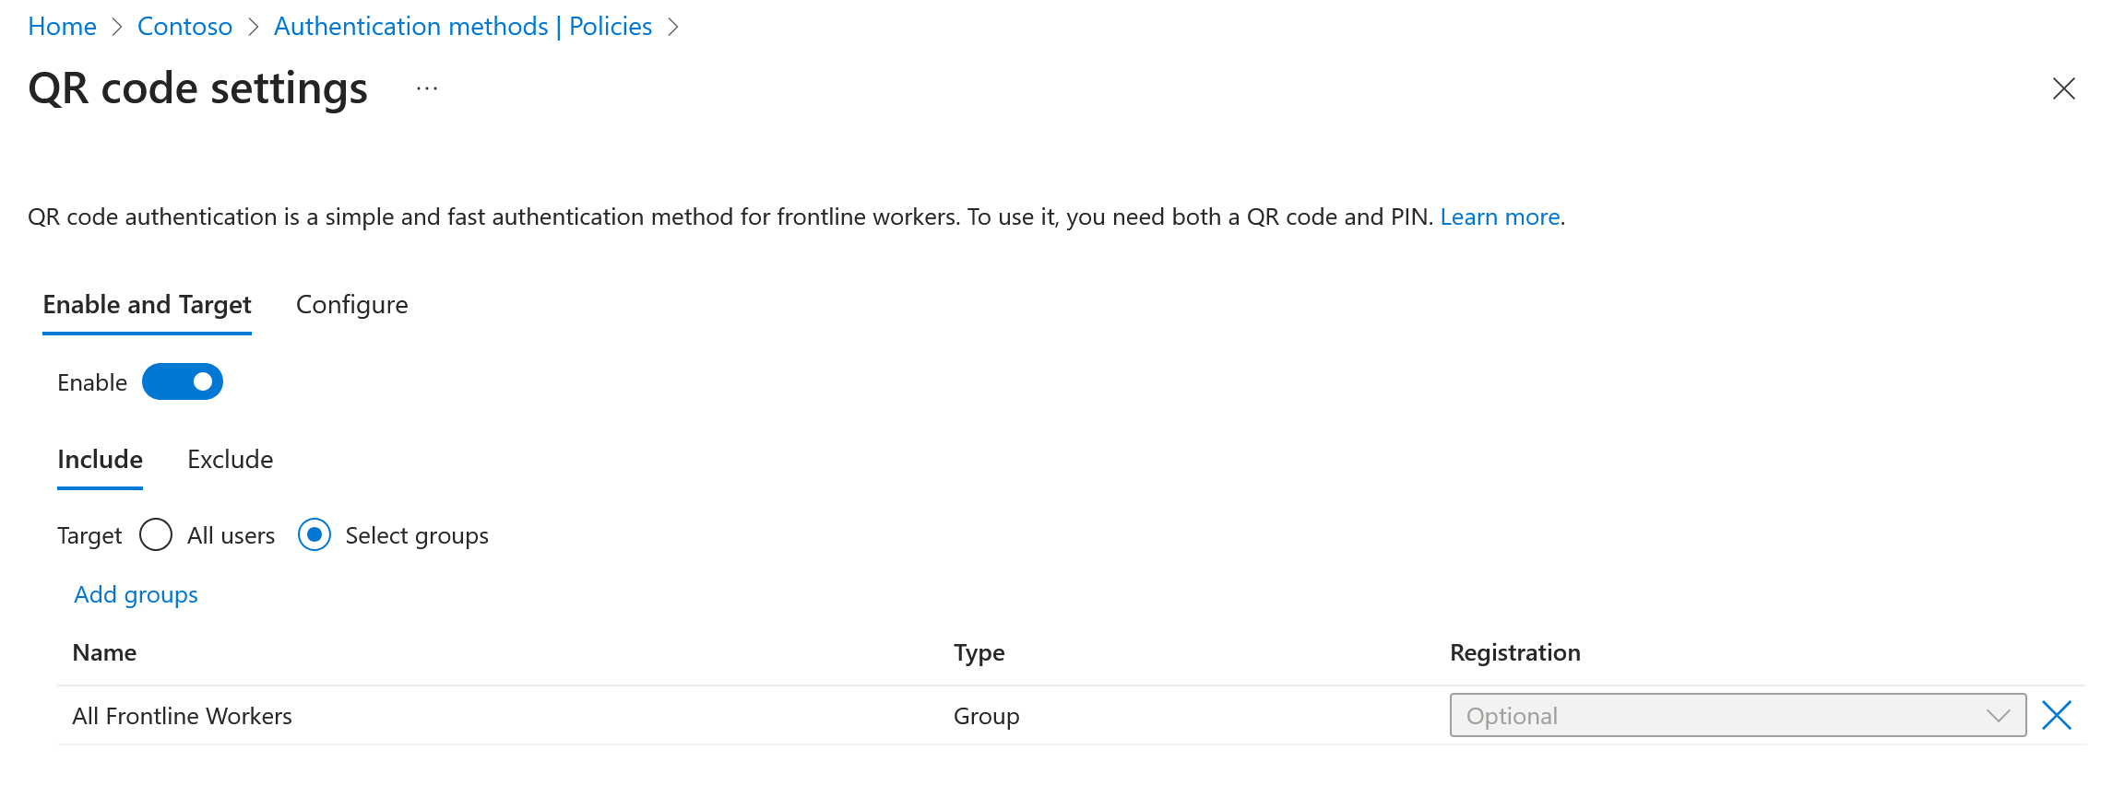Screen dimensions: 2101x785
Task: Navigate to Contoso breadcrumb link
Action: point(184,26)
